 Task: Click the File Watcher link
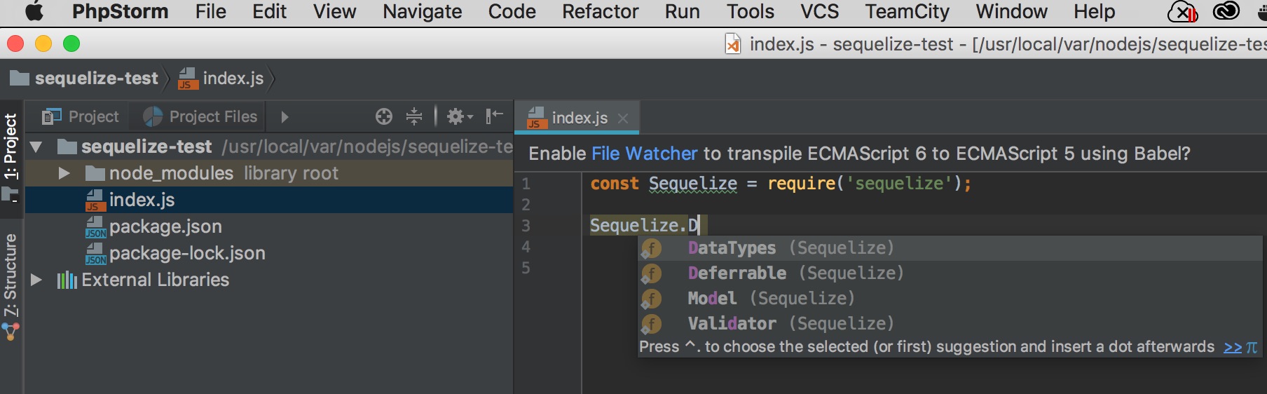(644, 154)
